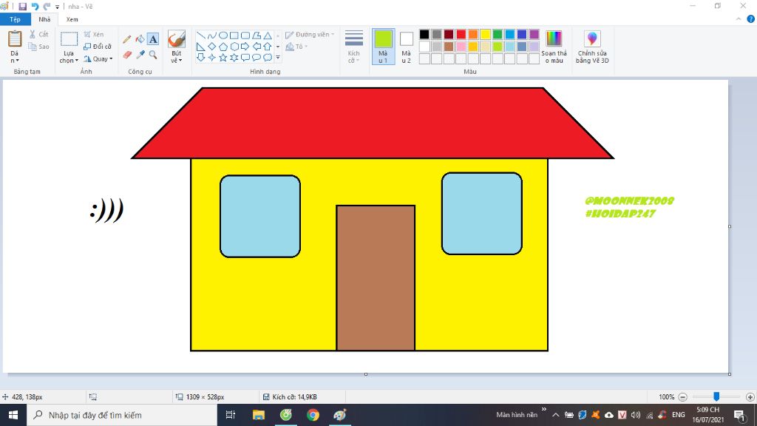This screenshot has width=757, height=426.
Task: Choose the Rounded rectangle shape
Action: [245, 35]
